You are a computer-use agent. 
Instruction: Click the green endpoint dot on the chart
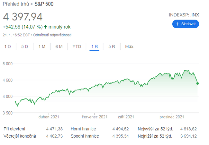pyautogui.click(x=197, y=83)
